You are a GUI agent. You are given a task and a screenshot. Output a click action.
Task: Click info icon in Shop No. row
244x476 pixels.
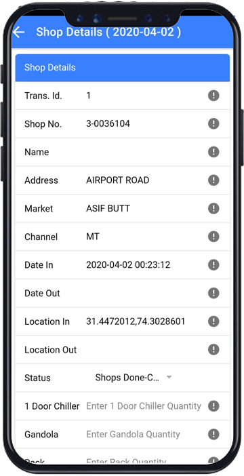coord(213,124)
